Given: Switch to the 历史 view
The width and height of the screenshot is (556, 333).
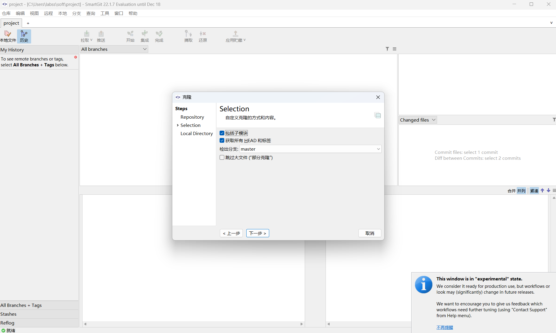Looking at the screenshot, I should pyautogui.click(x=24, y=36).
